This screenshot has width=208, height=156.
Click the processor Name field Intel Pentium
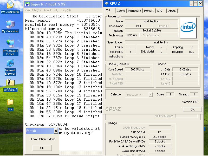(152, 21)
